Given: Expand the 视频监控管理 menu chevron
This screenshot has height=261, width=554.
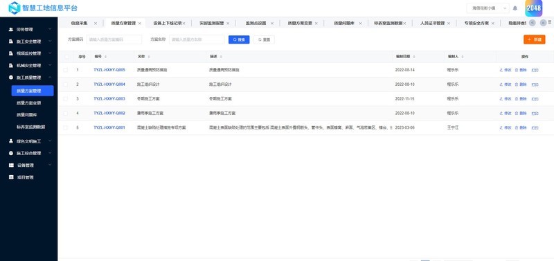Looking at the screenshot, I should pyautogui.click(x=50, y=53).
